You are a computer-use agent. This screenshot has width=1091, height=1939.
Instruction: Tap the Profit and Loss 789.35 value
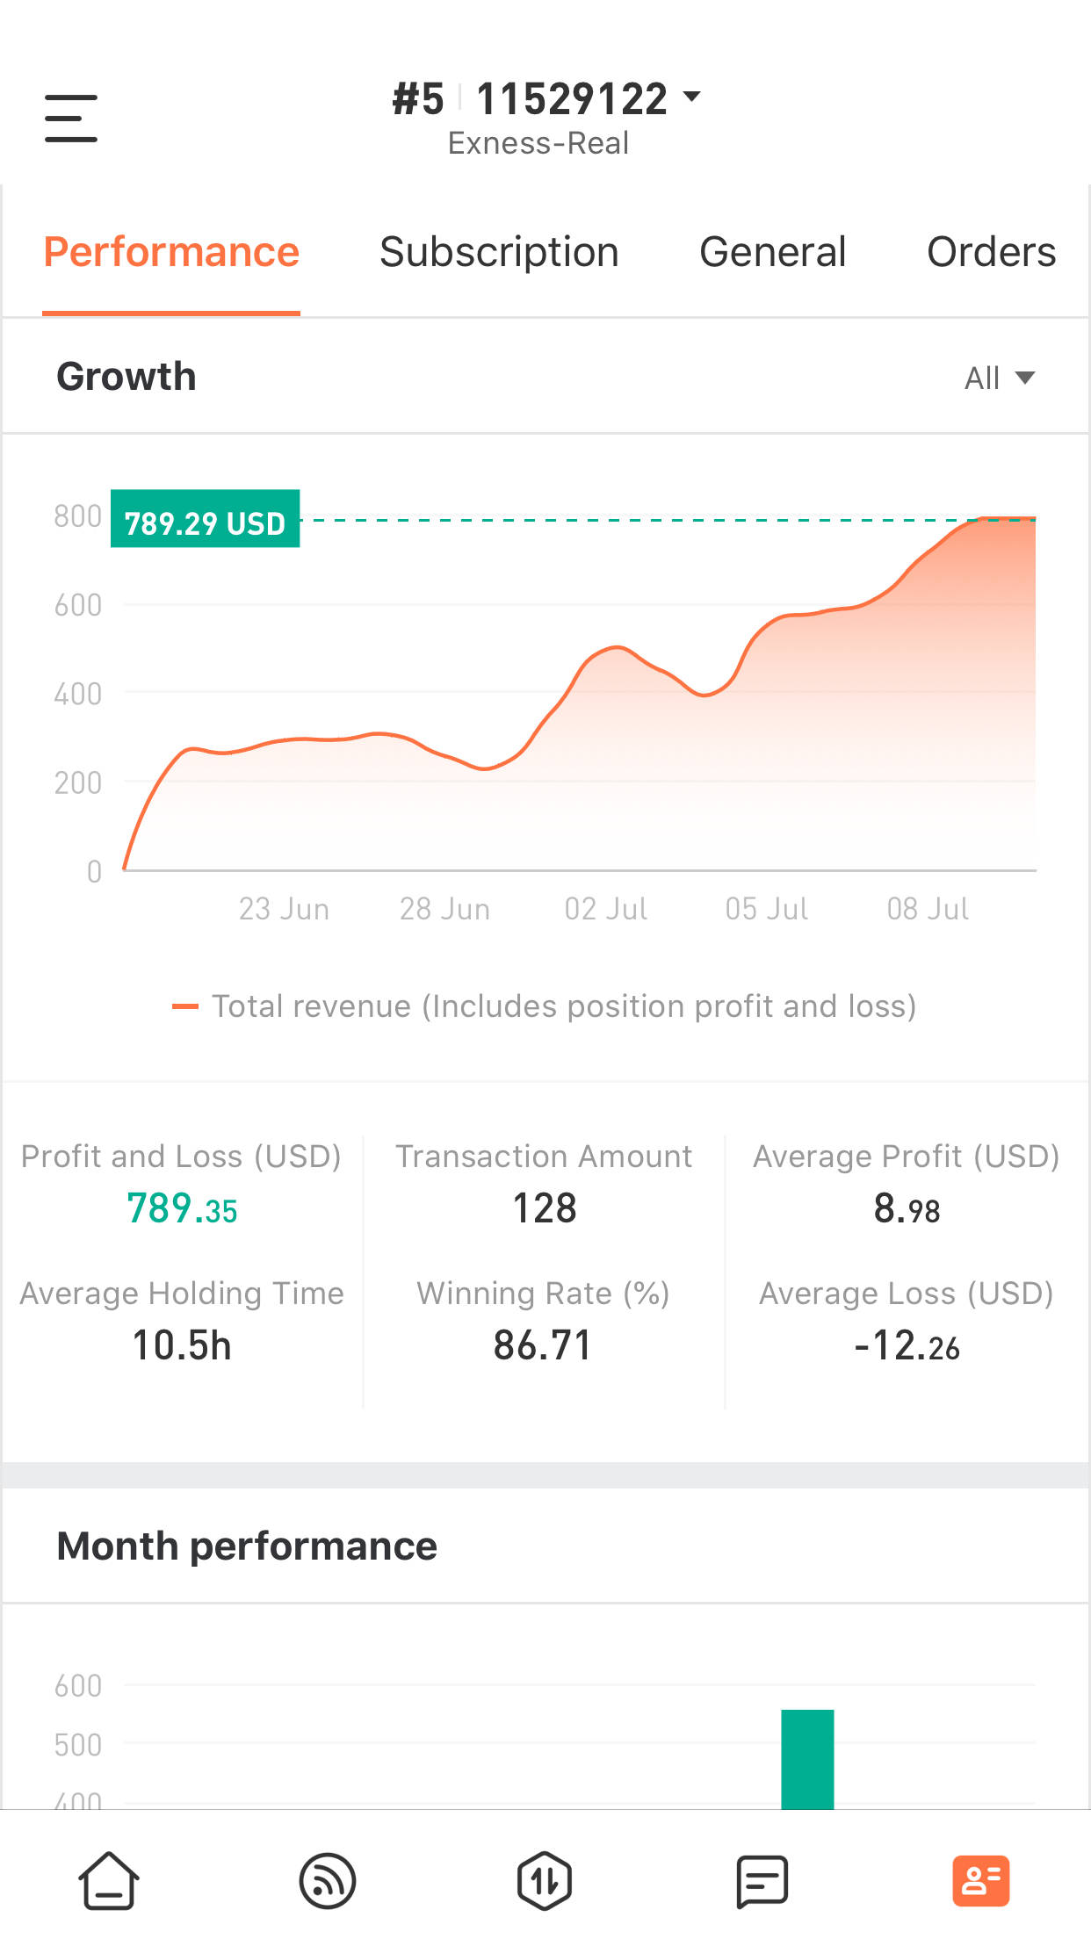click(x=182, y=1209)
